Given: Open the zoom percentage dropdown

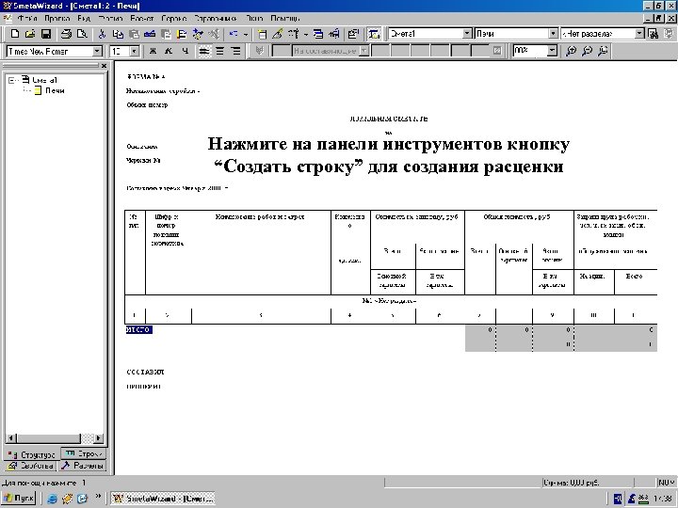Looking at the screenshot, I should coord(552,51).
